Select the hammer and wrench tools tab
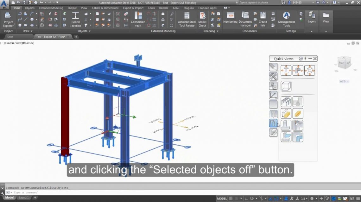The width and height of the screenshot is (361, 202). pos(273,76)
